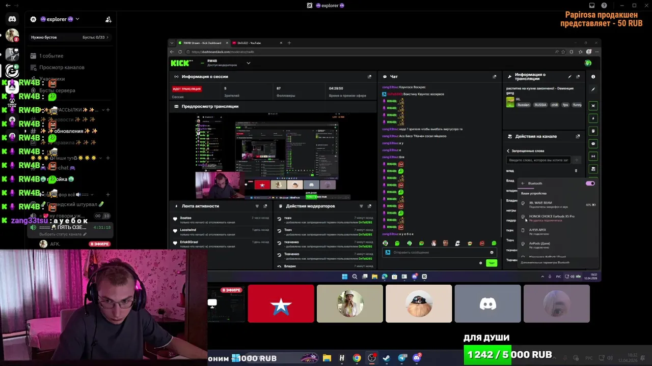This screenshot has height=366, width=652.
Task: Open a new browser tab with plus
Action: click(x=289, y=43)
